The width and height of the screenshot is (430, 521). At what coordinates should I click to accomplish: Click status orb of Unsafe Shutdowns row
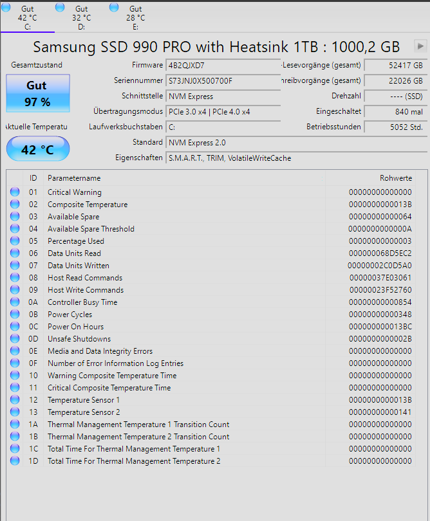(x=15, y=338)
